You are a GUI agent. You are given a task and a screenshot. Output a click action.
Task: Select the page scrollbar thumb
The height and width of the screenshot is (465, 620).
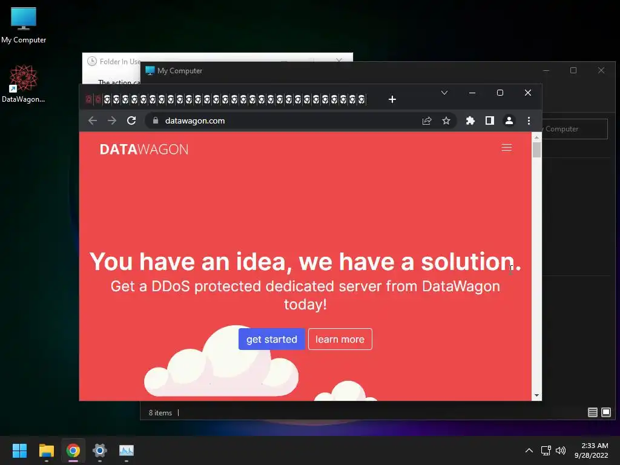click(536, 150)
